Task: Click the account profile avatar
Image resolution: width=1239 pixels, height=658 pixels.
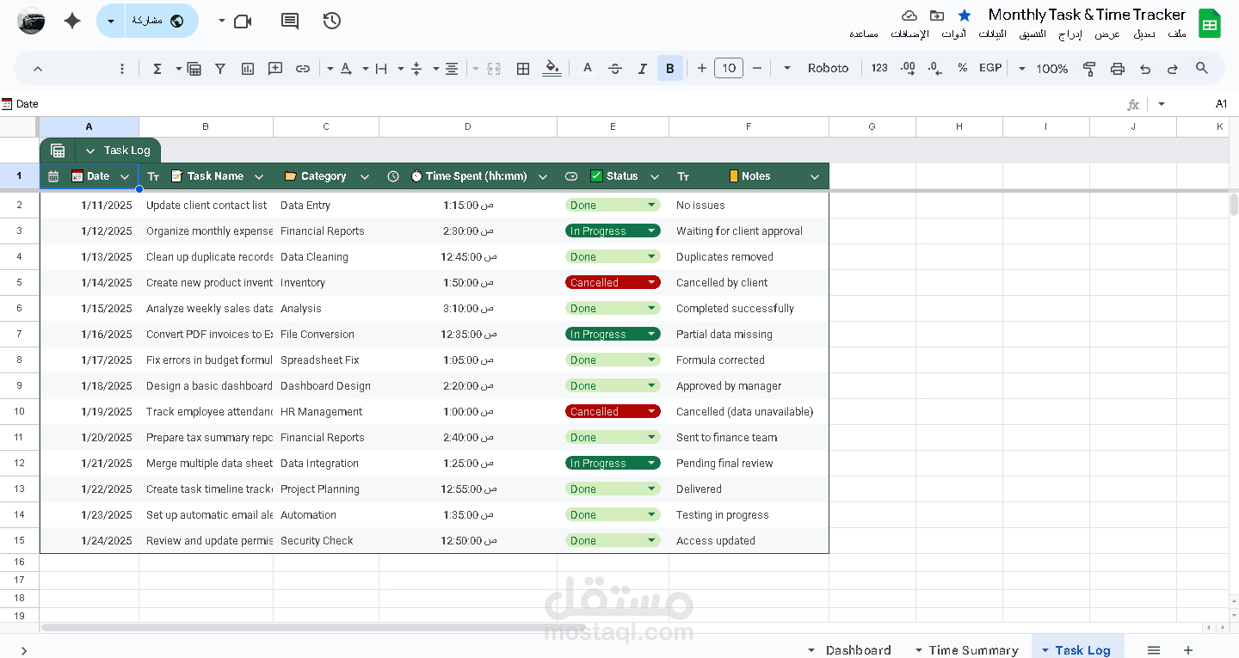Action: click(31, 21)
